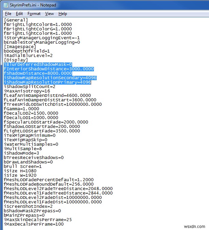This screenshot has height=230, width=209.
Task: Click the iTexMipMapSkip=0 line
Action: [26, 140]
